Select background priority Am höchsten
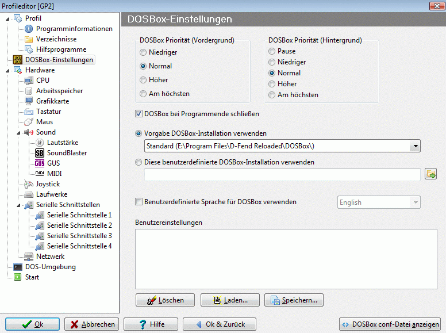Screen dimensions: 446x333 tap(272, 95)
